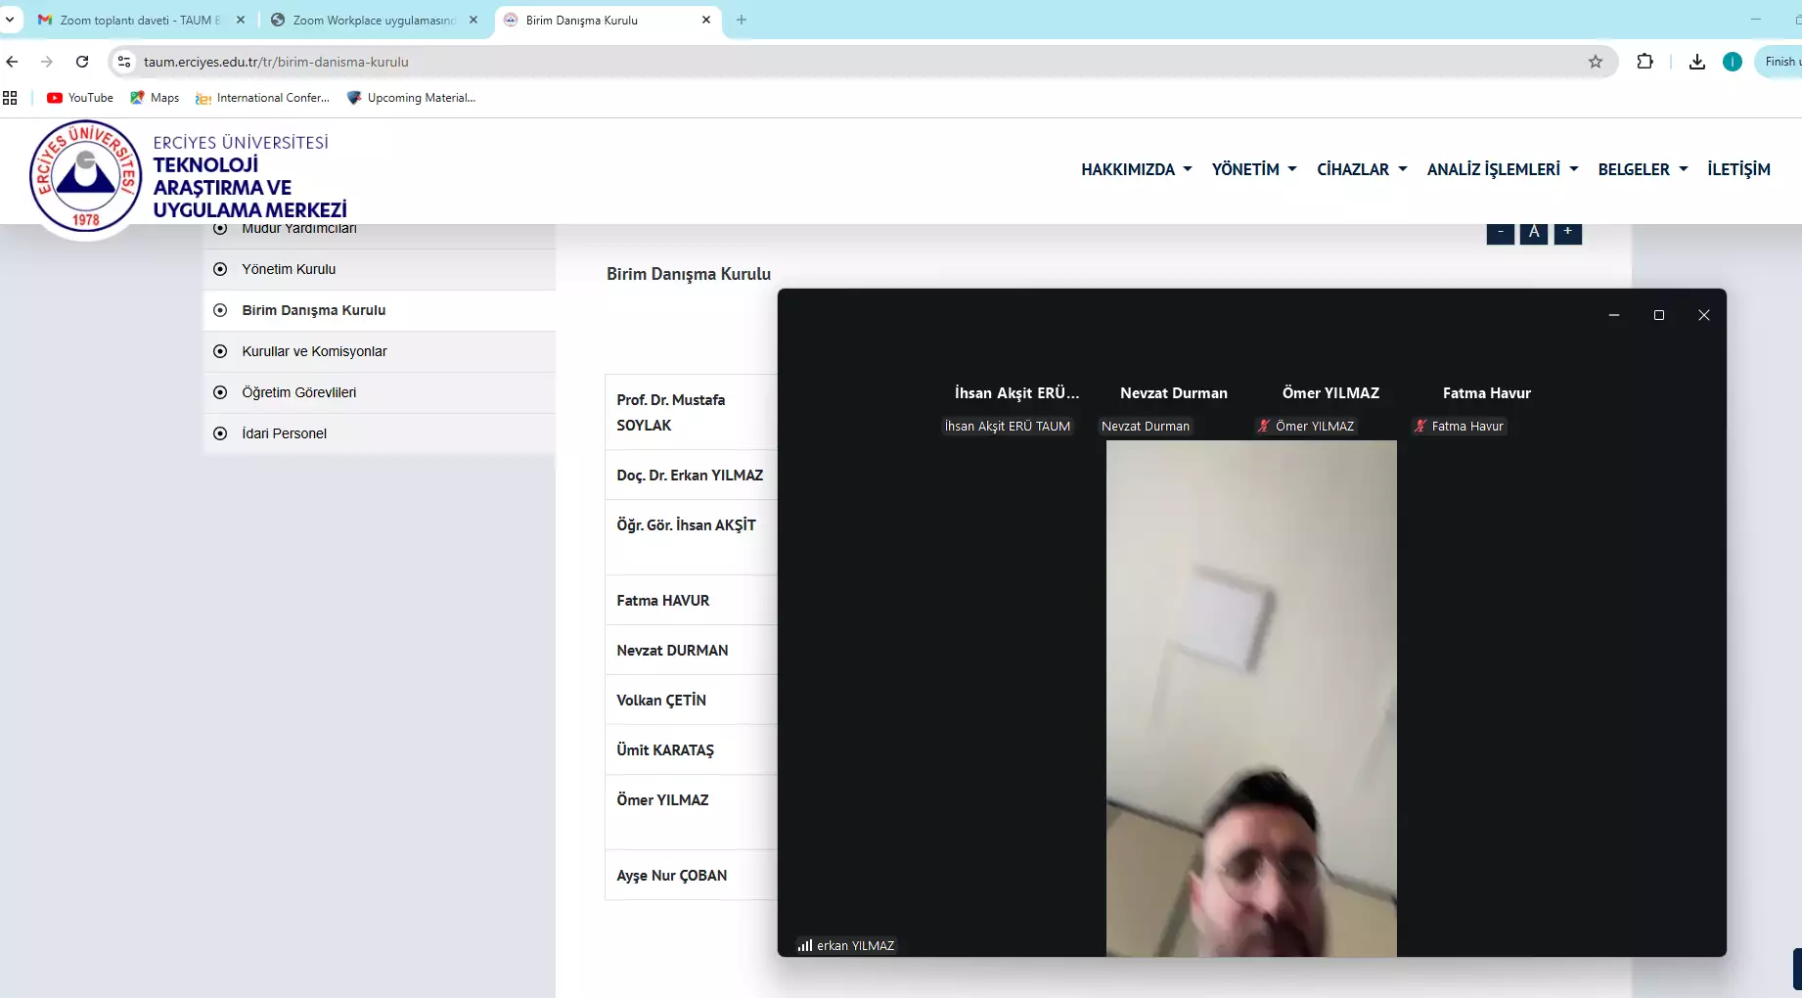
Task: Open the Yönetim Kurulu sidebar link
Action: click(x=289, y=269)
